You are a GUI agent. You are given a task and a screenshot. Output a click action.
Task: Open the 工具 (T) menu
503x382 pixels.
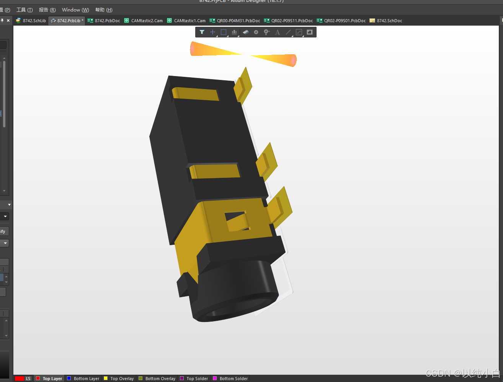point(24,10)
